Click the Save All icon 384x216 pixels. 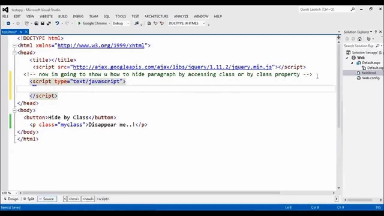(x=48, y=23)
